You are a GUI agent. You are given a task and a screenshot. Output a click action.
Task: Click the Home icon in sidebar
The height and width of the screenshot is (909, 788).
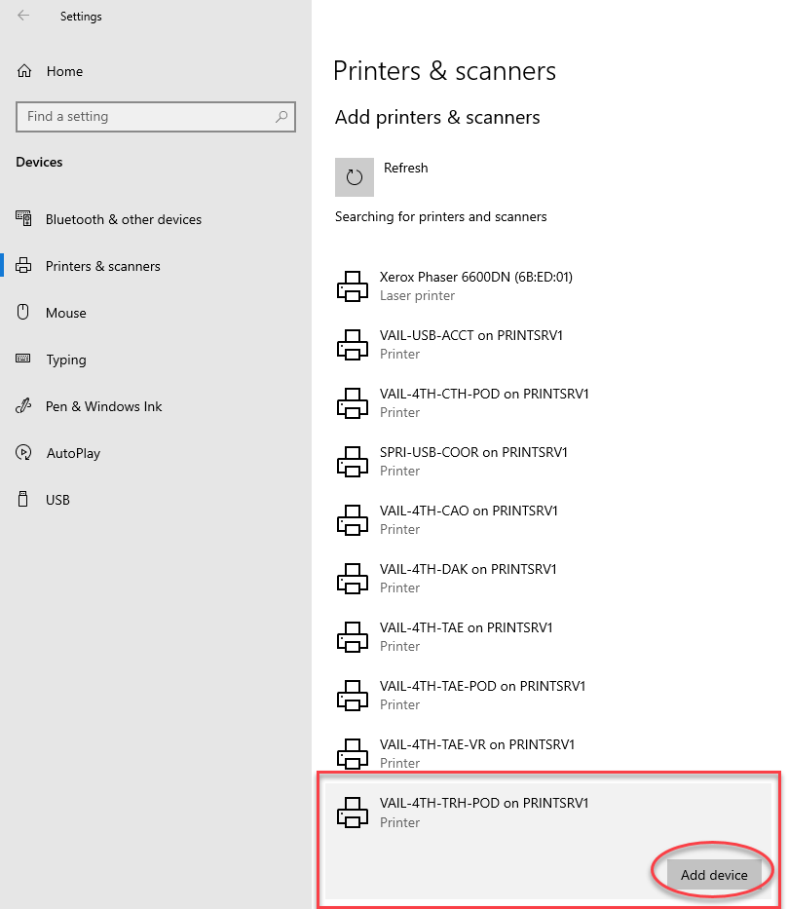(24, 71)
